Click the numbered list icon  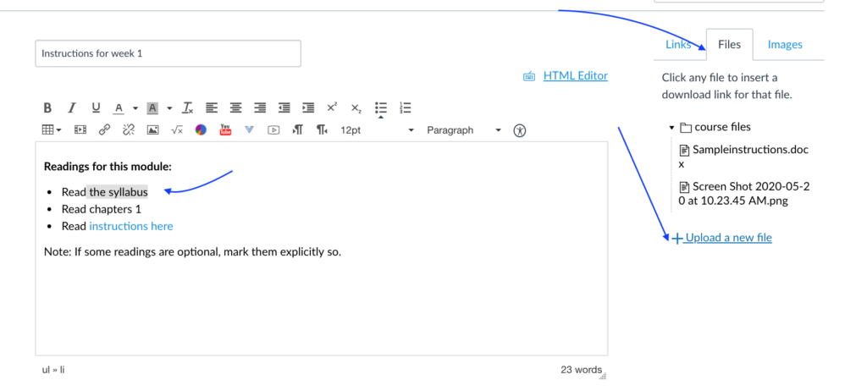tap(405, 107)
